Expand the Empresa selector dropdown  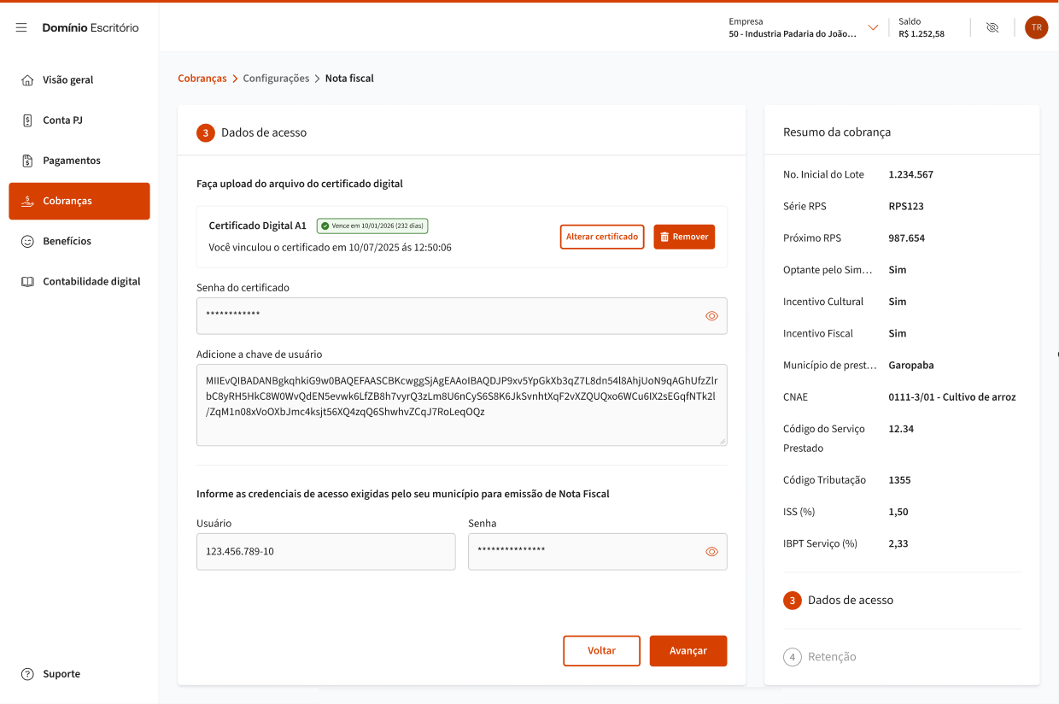tap(873, 28)
